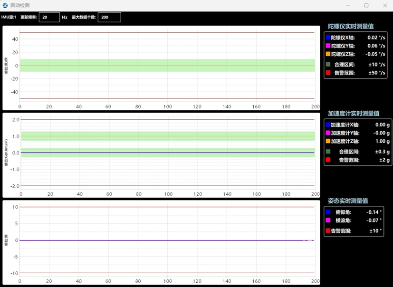Click the green 合理区间 swatch in accelerometer legend
Screen dimensions: 393x287
click(x=328, y=152)
